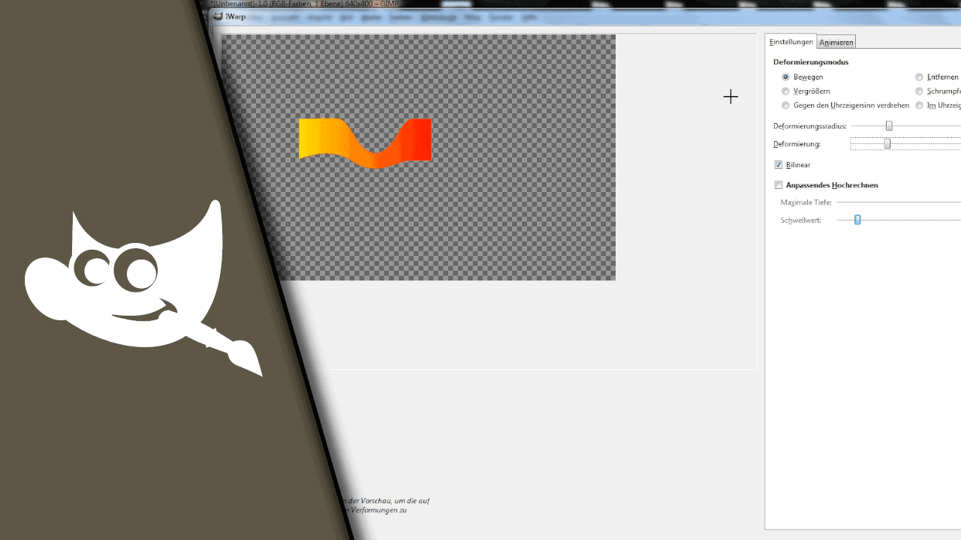Select Gegen den Uhrzeigersinn verdrehen mode
The image size is (961, 540).
point(785,106)
